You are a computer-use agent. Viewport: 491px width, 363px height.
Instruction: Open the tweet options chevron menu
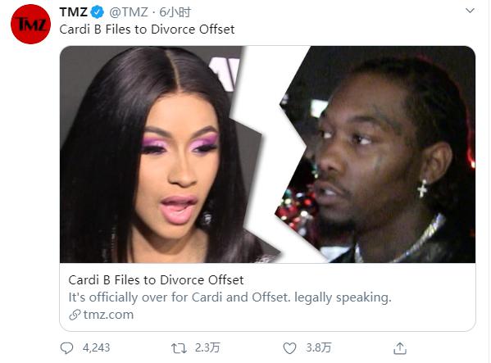[x=470, y=11]
